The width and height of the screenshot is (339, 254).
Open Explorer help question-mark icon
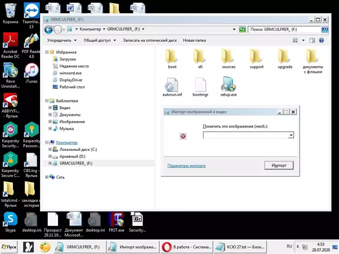[x=321, y=40]
